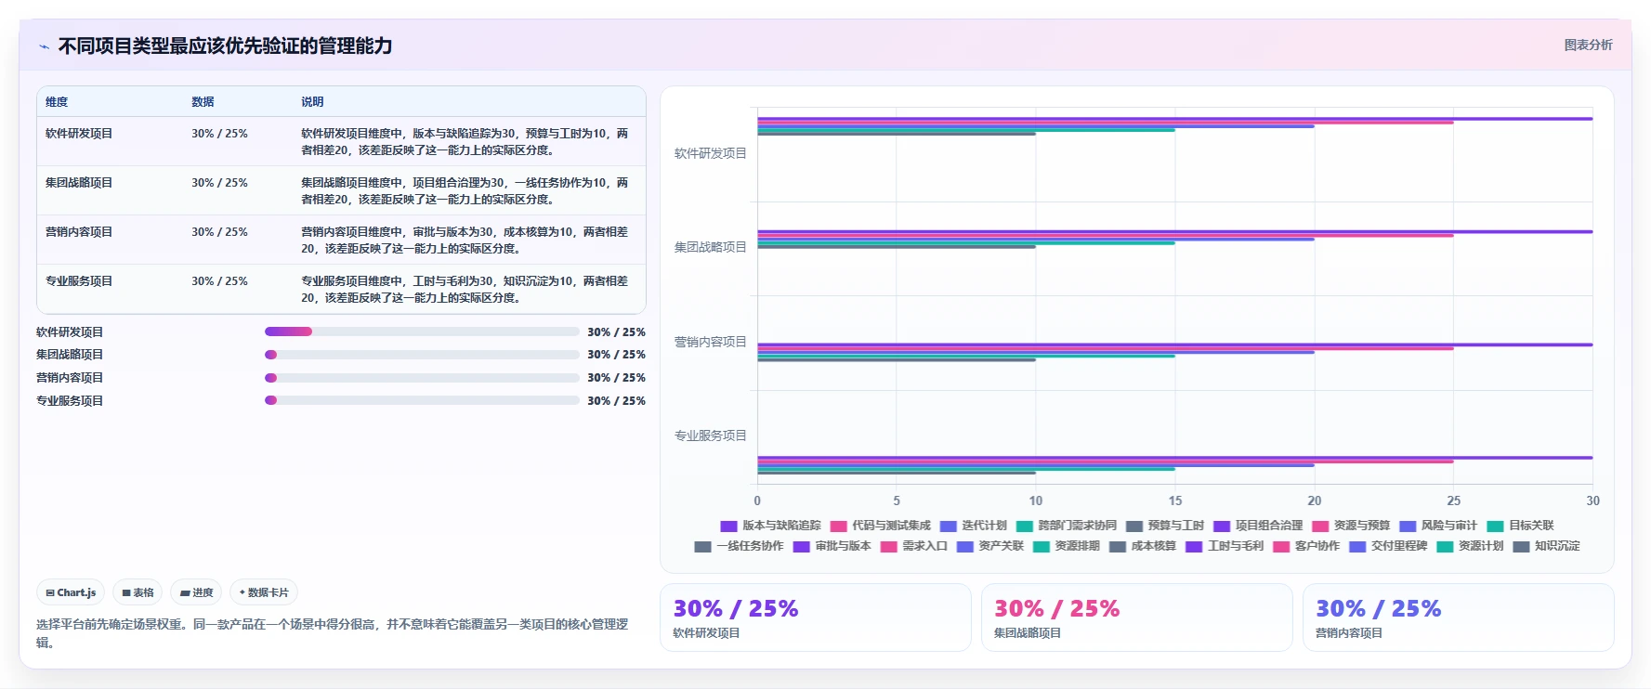Click description text of 专业服务项目 row
This screenshot has height=689, width=1651.
pos(465,290)
